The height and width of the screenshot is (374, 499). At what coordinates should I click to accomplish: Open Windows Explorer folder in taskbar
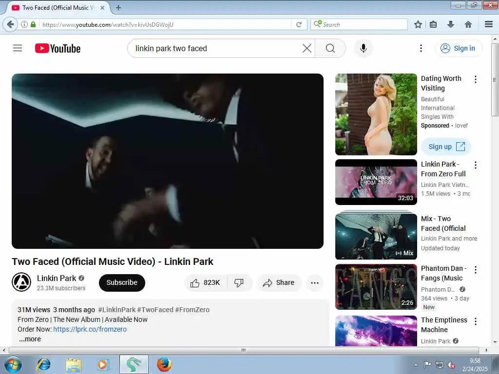tap(74, 365)
